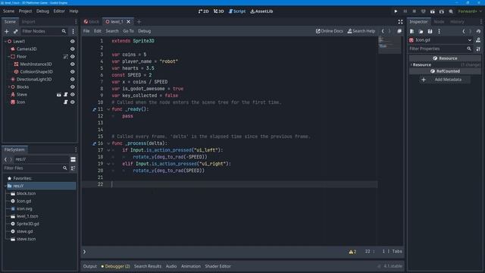This screenshot has height=273, width=485.
Task: Collapse the Floor node children
Action: coord(8,57)
